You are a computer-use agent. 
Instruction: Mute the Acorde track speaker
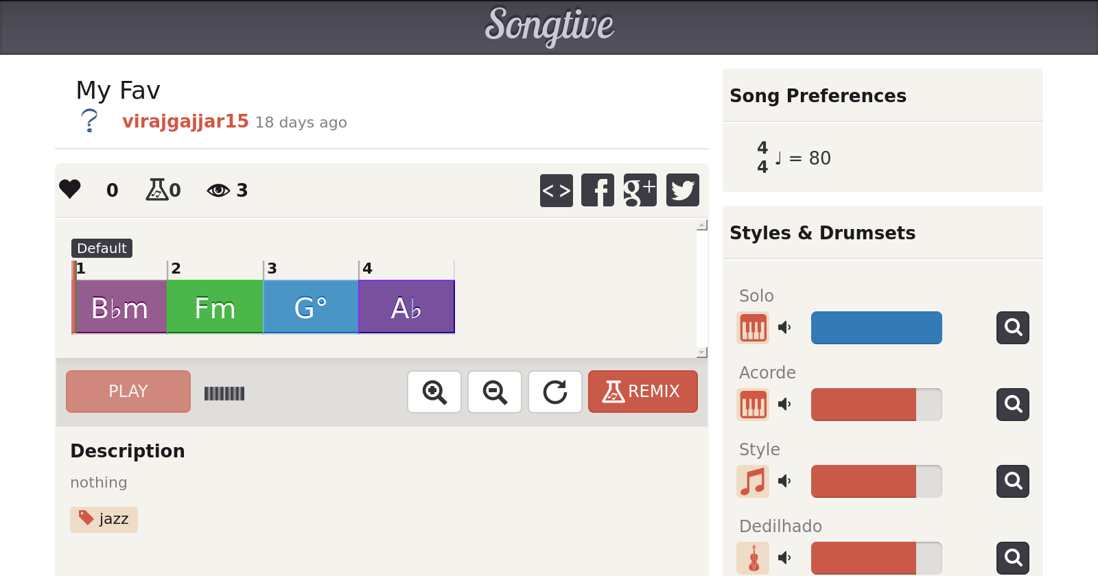784,405
